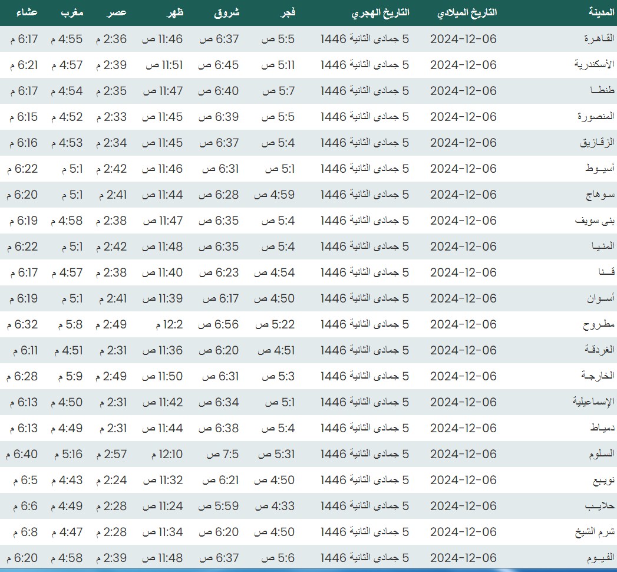The width and height of the screenshot is (617, 572).
Task: Click the المدينة column header
Action: coord(601,12)
